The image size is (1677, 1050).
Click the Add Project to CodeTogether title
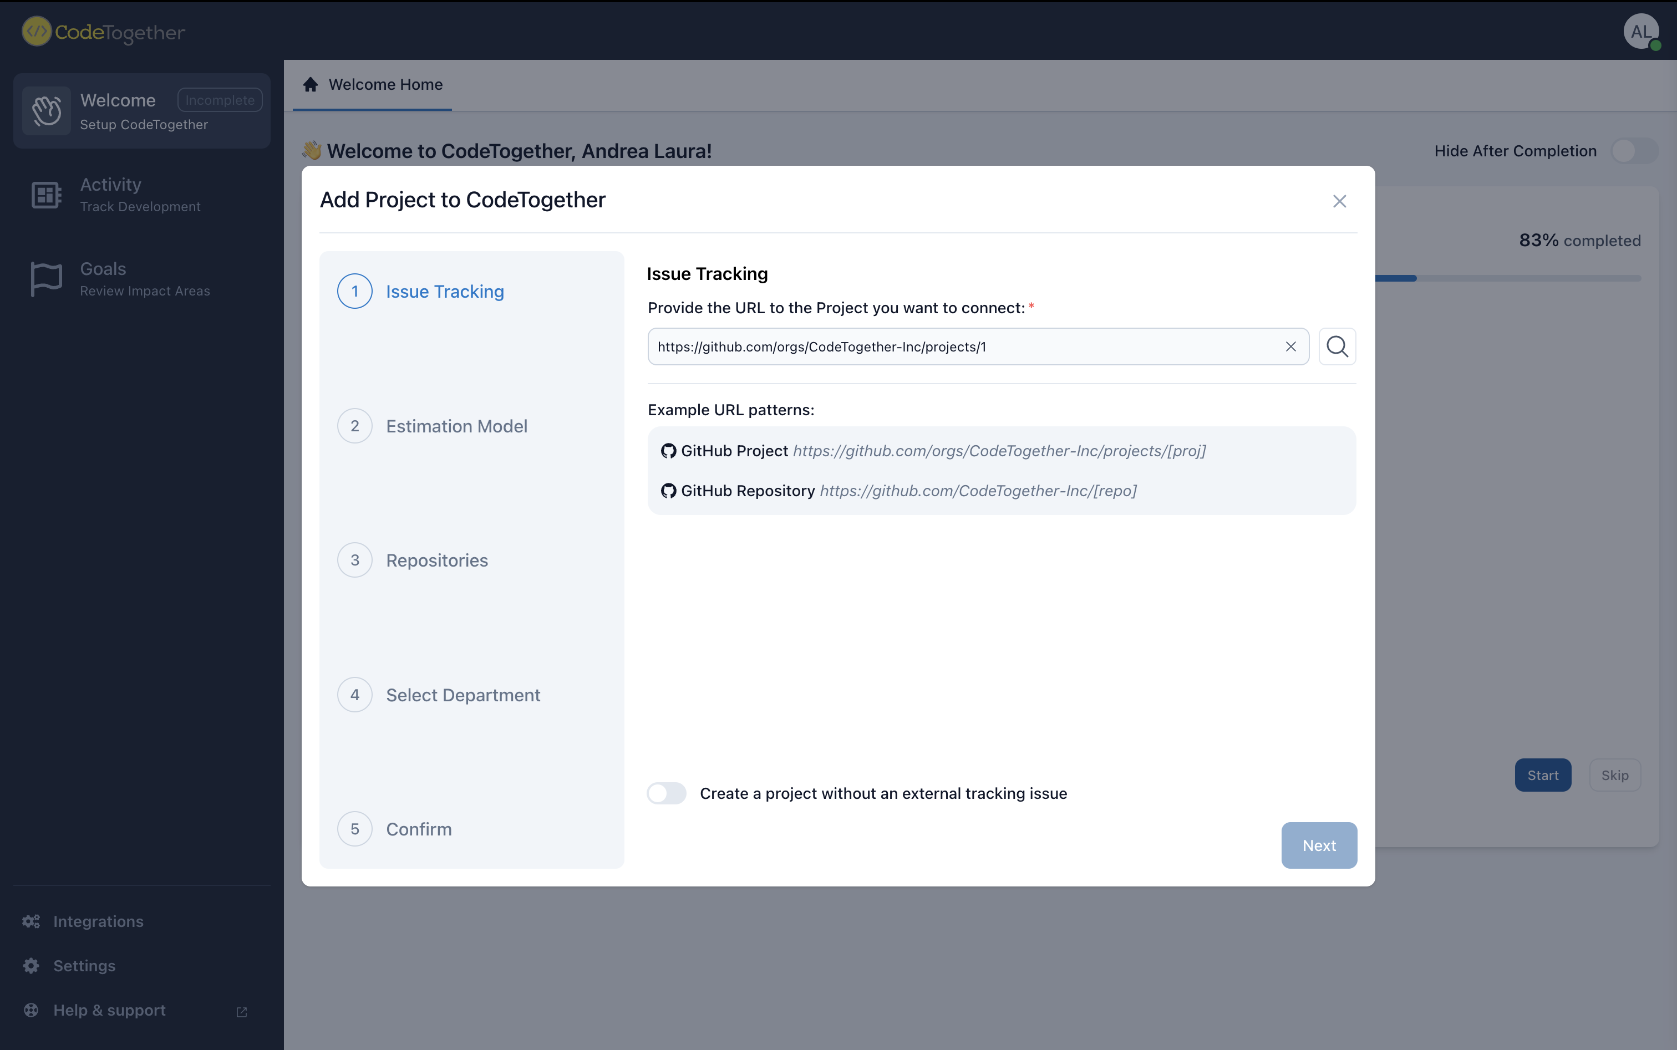point(463,200)
